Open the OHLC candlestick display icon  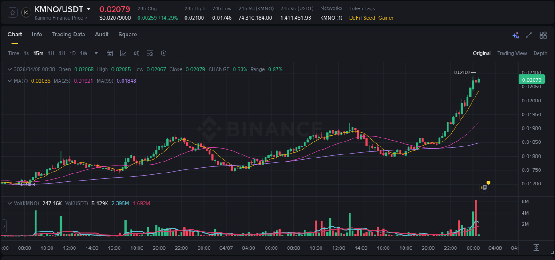click(x=137, y=53)
